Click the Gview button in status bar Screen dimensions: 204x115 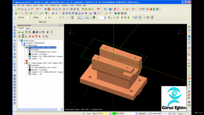(89, 114)
